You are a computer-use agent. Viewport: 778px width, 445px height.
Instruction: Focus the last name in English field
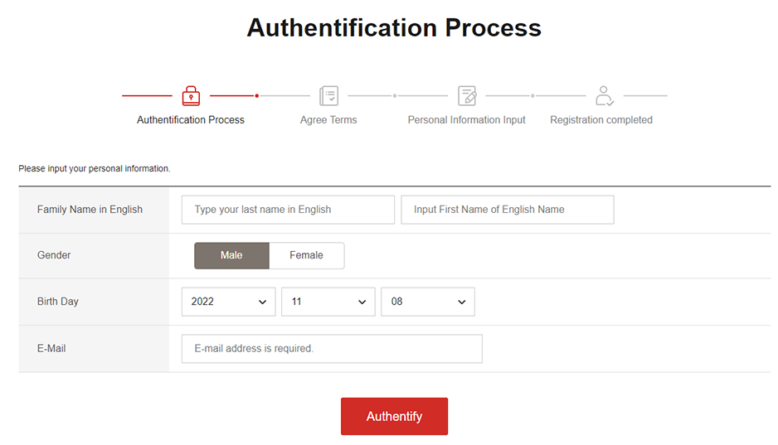point(288,210)
